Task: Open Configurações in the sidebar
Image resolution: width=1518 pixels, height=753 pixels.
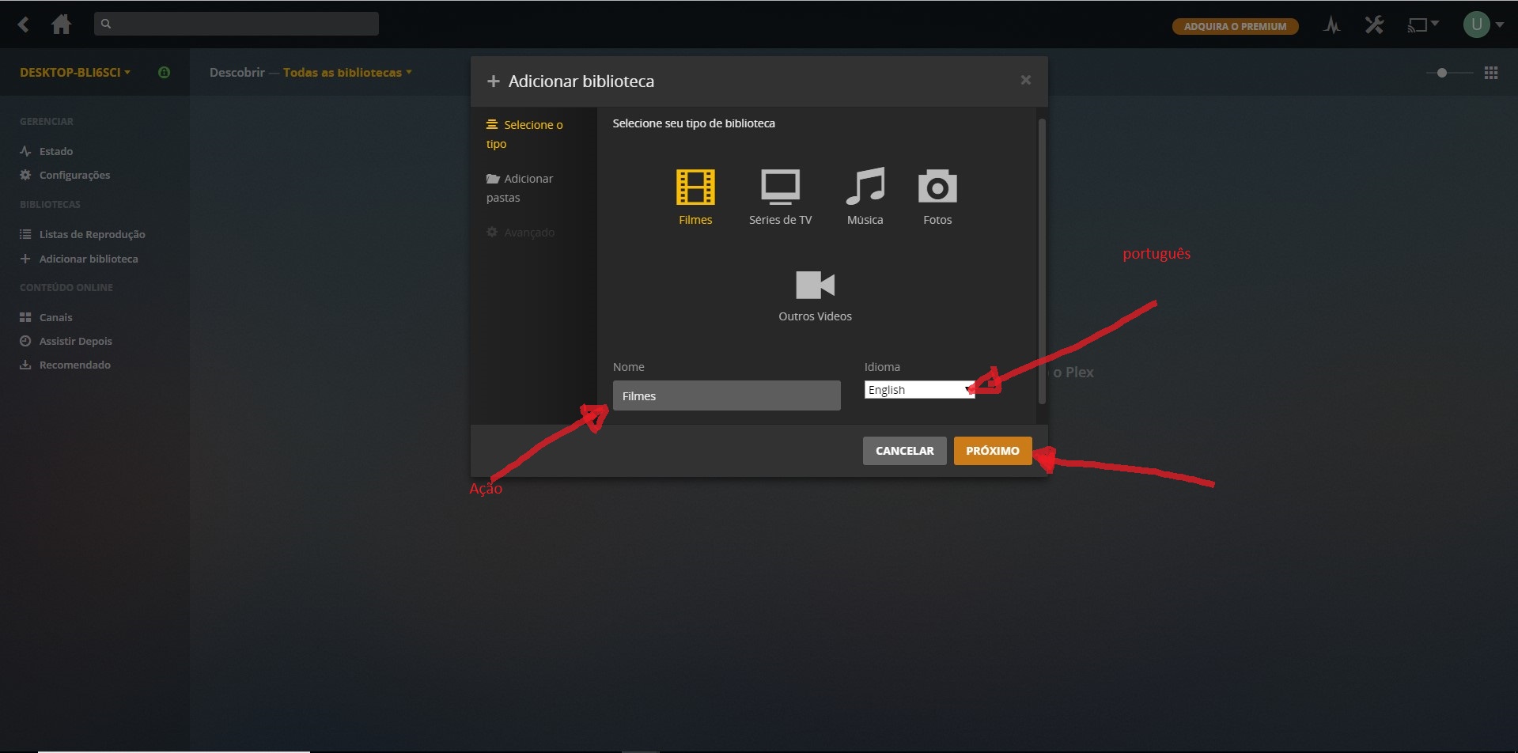Action: point(65,175)
